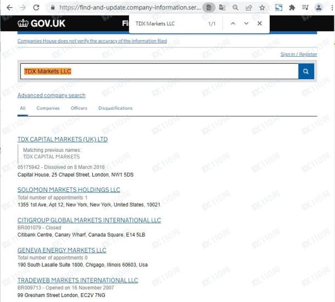Click previous name 'TDX CAPITAL MARKETS'
This screenshot has width=335, height=302.
(x=51, y=157)
